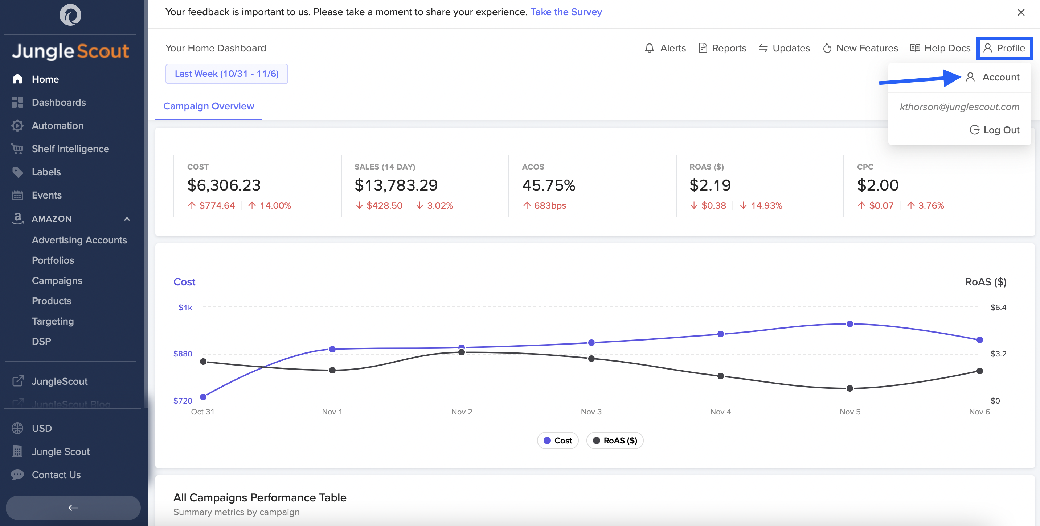Collapse the AMAZON section chevron
1040x526 pixels.
click(x=127, y=219)
